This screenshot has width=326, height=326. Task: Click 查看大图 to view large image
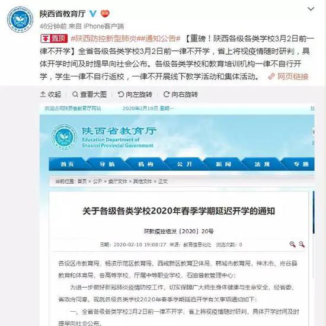(x=90, y=94)
